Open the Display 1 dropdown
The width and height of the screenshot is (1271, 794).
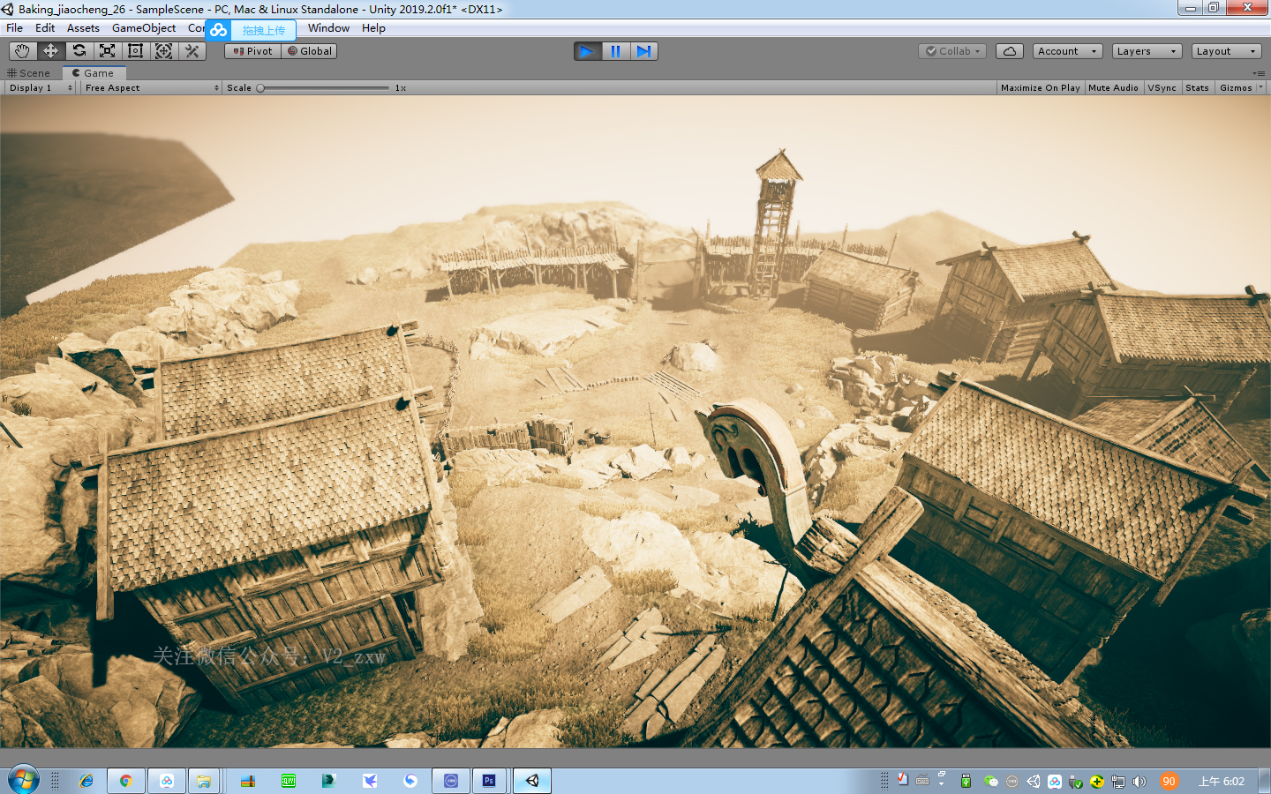point(40,88)
